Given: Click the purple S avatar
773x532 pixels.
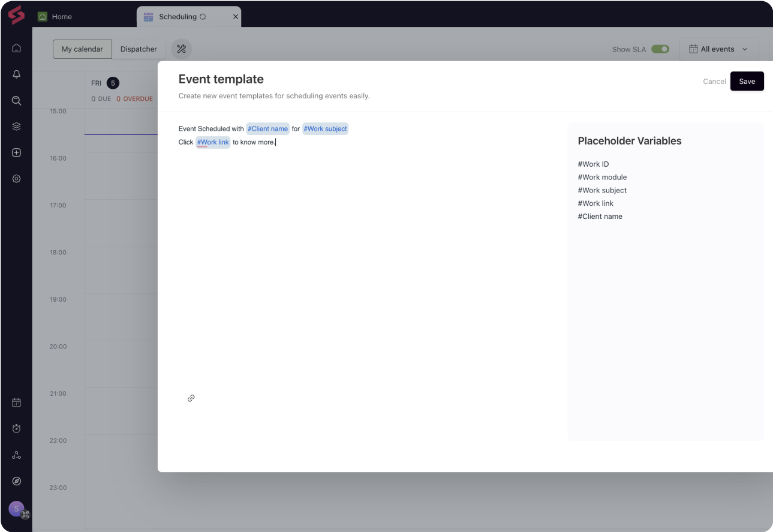Looking at the screenshot, I should pyautogui.click(x=16, y=508).
